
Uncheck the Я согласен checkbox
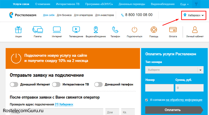point(147,100)
